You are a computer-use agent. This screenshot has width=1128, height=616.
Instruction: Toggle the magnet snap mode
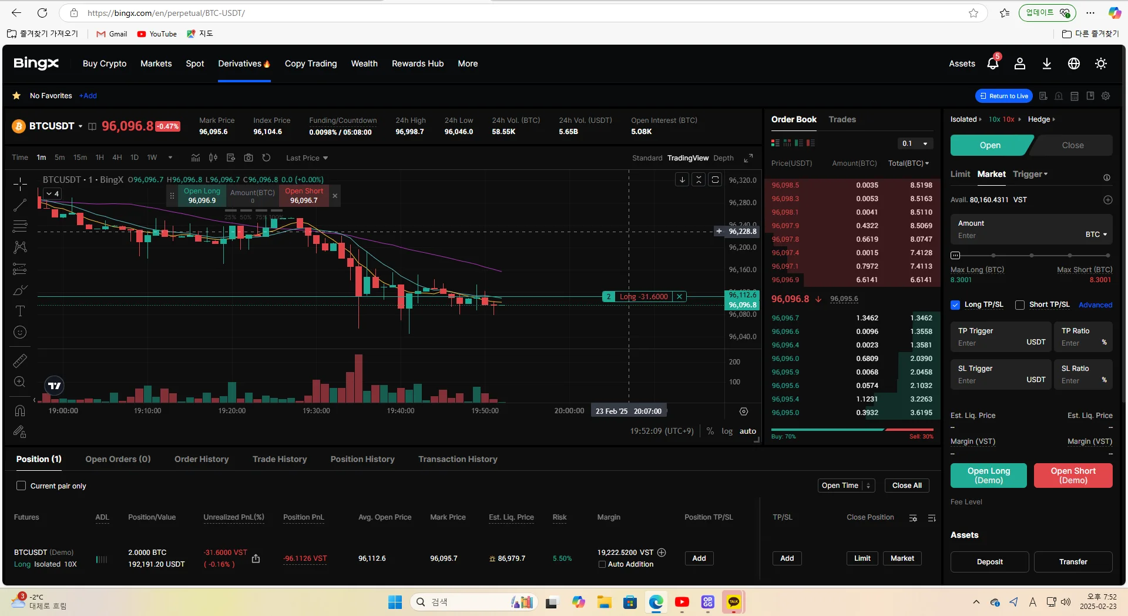pos(20,410)
